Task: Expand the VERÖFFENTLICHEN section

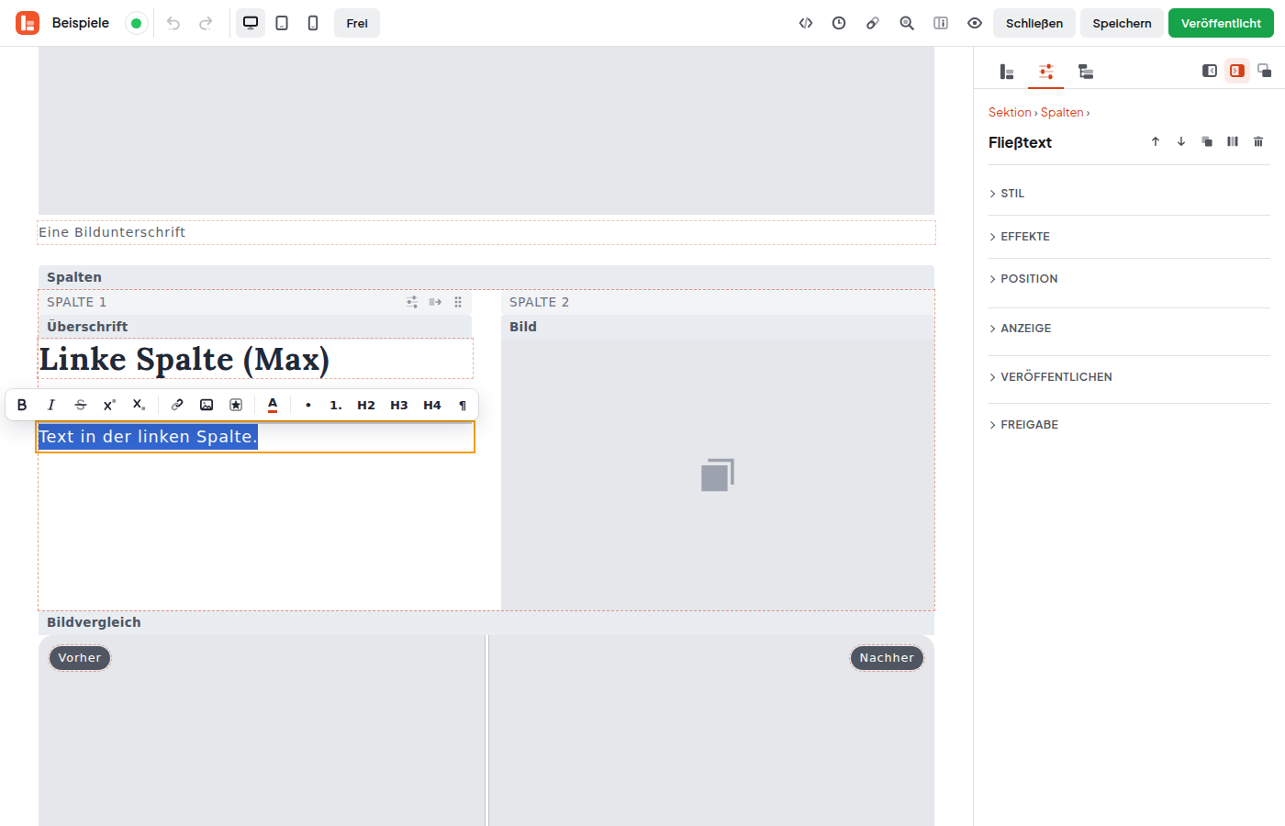Action: (x=1129, y=377)
